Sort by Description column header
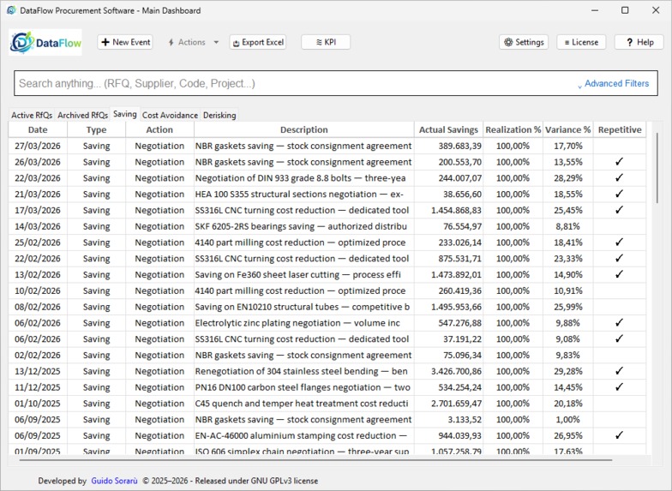672x491 pixels. point(303,129)
